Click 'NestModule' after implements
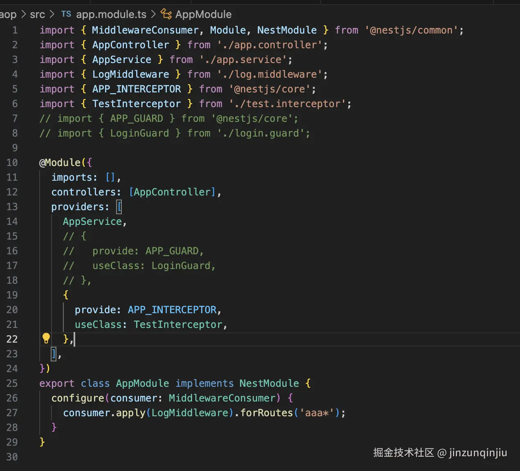This screenshot has height=471, width=520. [x=269, y=383]
